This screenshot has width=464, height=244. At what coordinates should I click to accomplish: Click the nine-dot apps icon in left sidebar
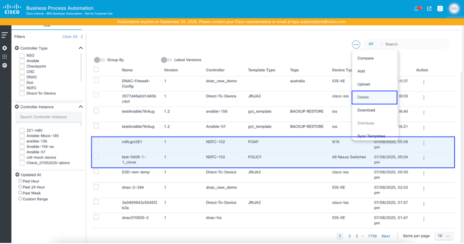point(5,57)
